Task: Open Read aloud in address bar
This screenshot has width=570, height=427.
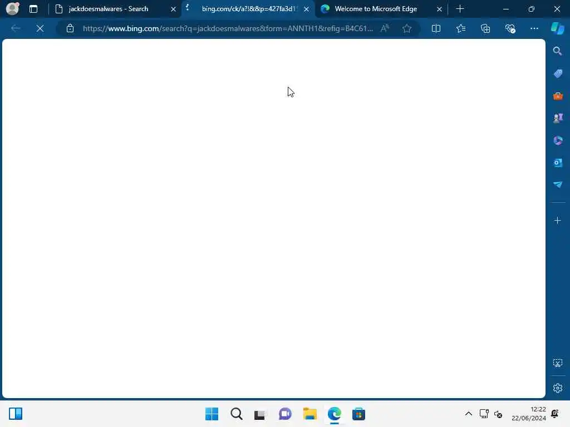Action: 385,28
